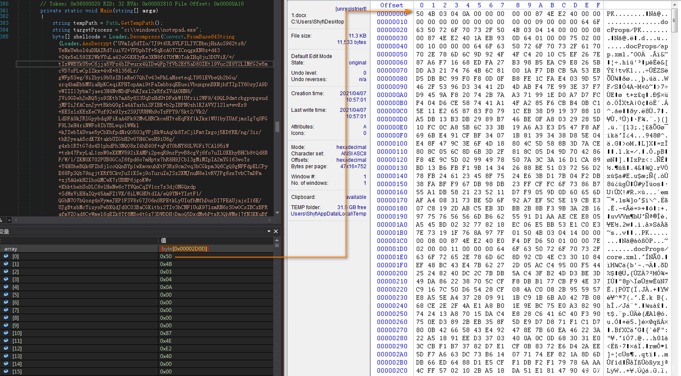
Task: Click the targetProcess variable name
Action: click(x=93, y=30)
